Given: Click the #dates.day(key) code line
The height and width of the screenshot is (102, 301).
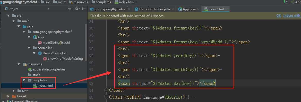Looking at the screenshot, I should [x=167, y=84].
